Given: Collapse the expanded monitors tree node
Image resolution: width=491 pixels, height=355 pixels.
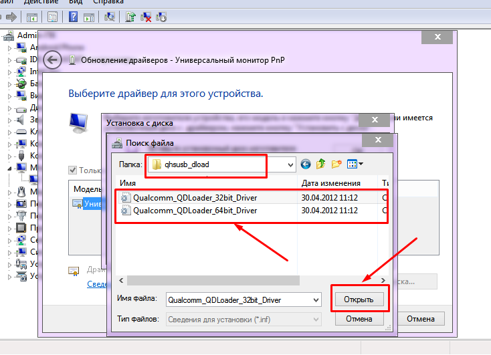Looking at the screenshot, I should [x=10, y=168].
